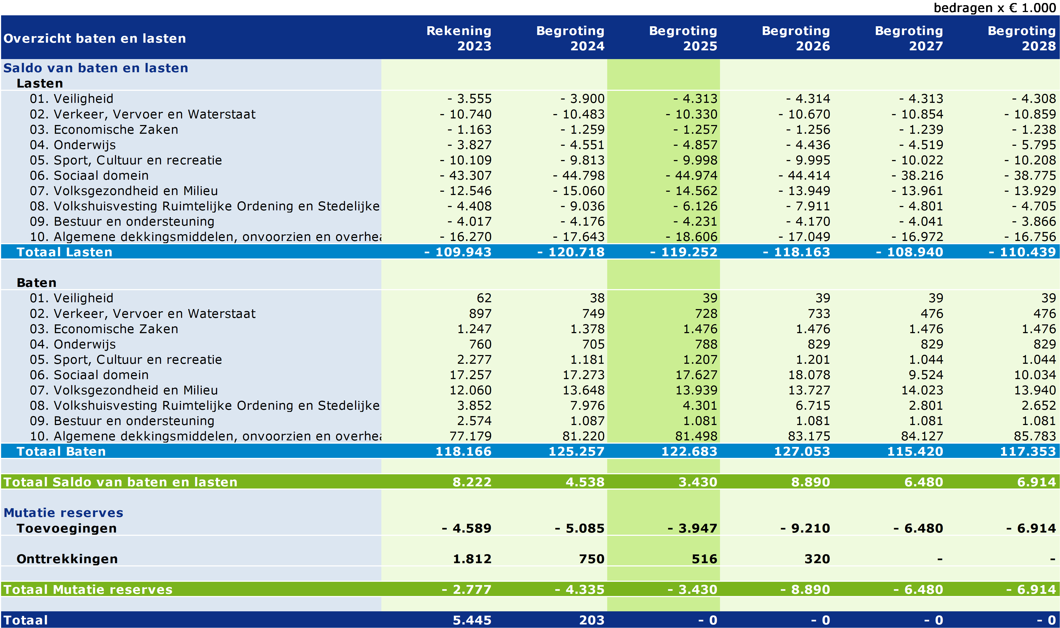1060x628 pixels.
Task: Select the 'Begroting 2024' column header
Action: [570, 38]
